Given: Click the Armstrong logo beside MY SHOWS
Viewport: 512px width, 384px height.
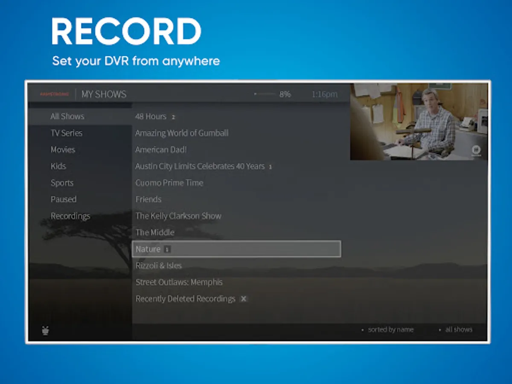Looking at the screenshot, I should coord(54,94).
